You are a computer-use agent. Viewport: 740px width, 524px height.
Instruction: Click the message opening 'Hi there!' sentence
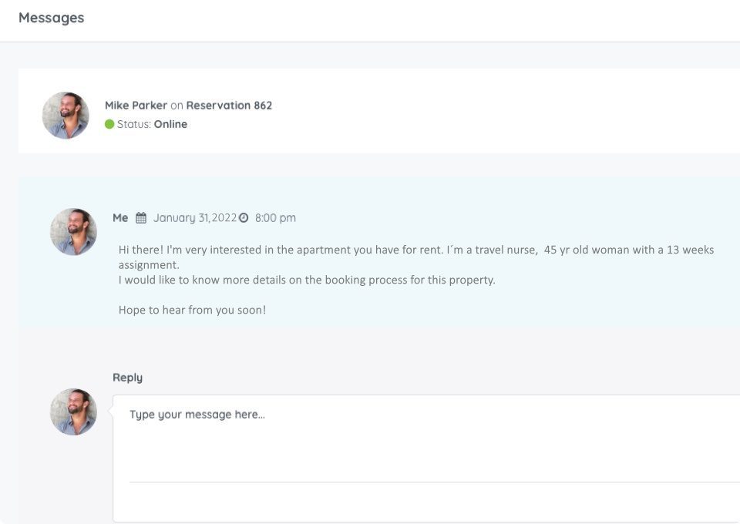pos(140,250)
